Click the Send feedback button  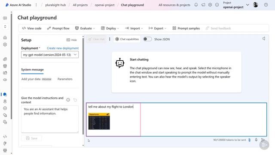[x=218, y=28]
